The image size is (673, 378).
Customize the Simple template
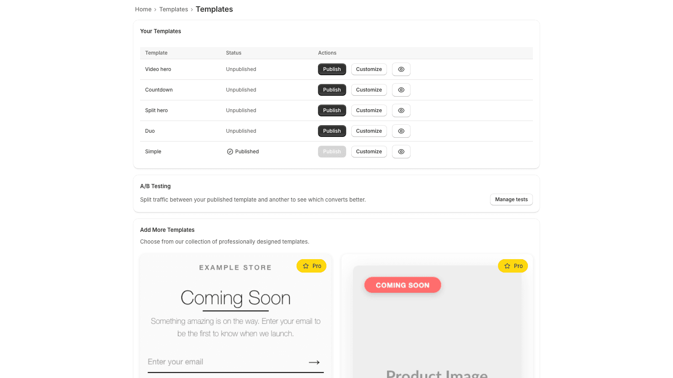369,152
